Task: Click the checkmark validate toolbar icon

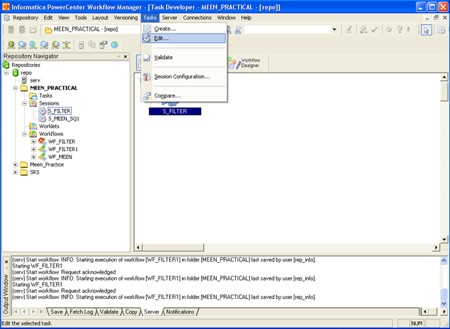Action: (374, 29)
